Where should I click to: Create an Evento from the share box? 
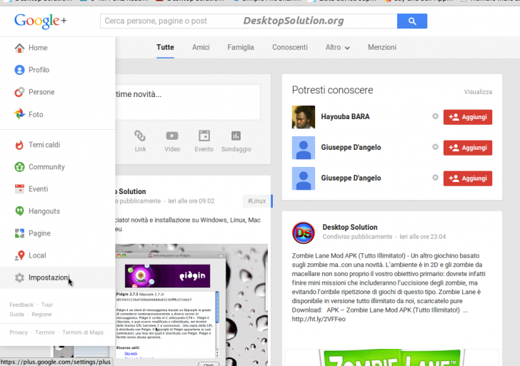click(x=204, y=141)
